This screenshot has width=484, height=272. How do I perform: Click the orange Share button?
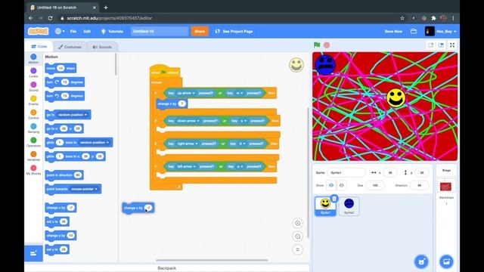pyautogui.click(x=200, y=31)
